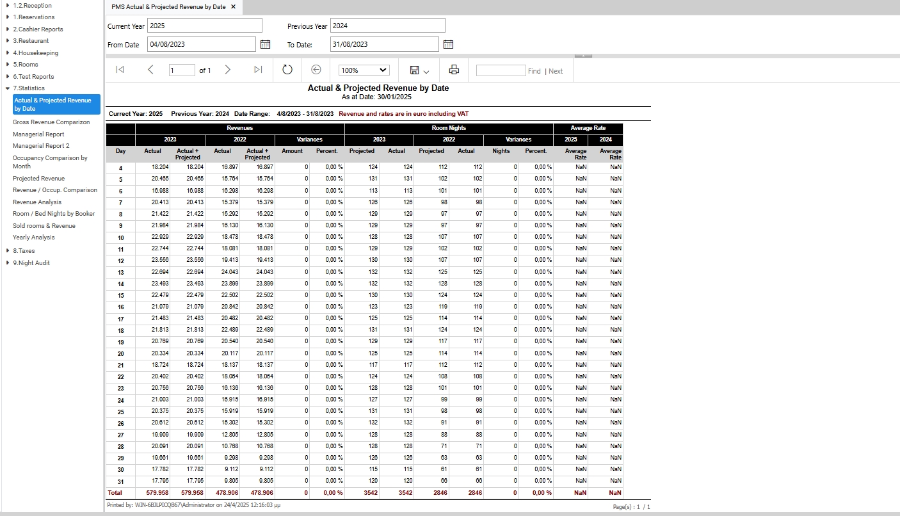Go to first page of report
This screenshot has height=516, width=900.
point(120,70)
